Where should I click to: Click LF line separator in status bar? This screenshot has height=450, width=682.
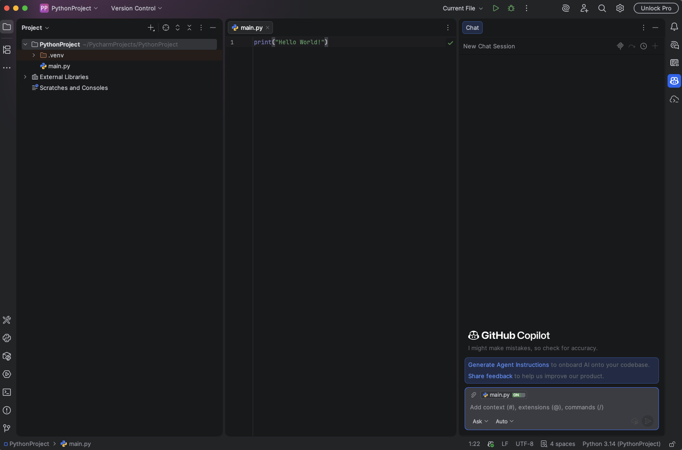[505, 444]
